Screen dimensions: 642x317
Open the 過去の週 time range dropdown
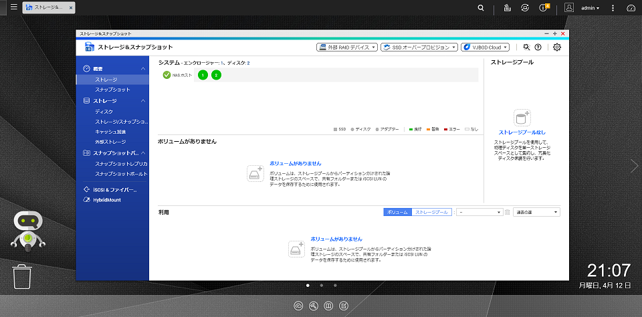coord(536,212)
